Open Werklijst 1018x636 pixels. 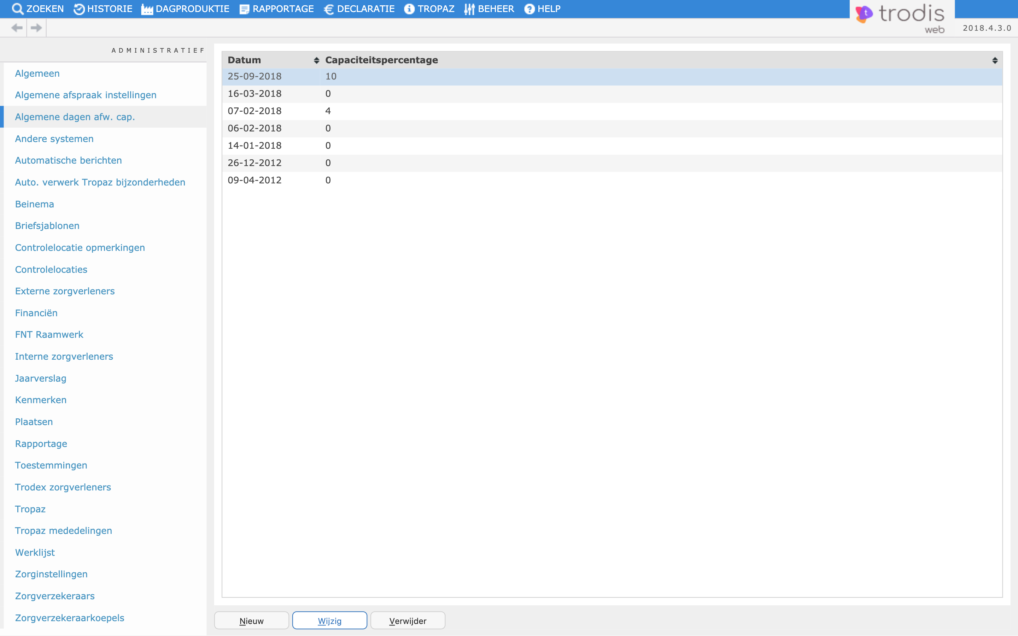(x=35, y=553)
